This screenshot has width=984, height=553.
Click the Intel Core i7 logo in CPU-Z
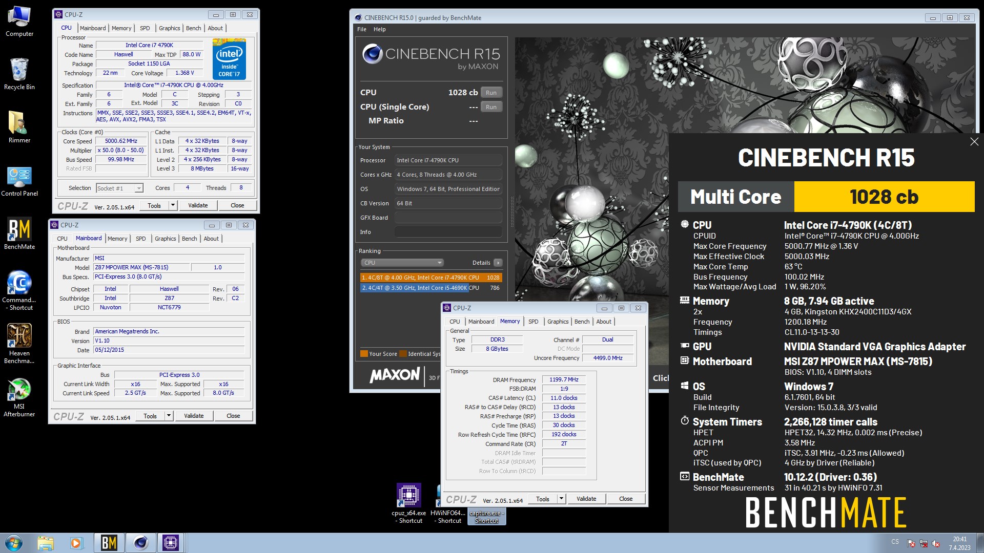tap(229, 59)
